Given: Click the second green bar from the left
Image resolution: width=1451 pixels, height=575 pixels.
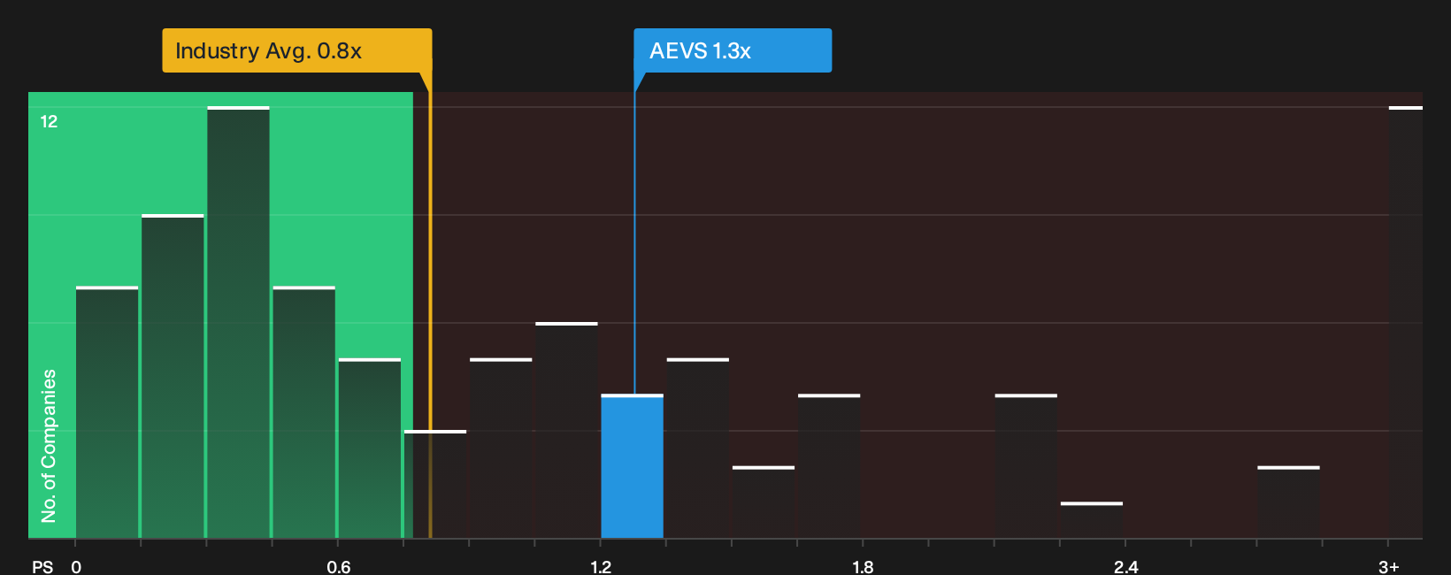Looking at the screenshot, I should pyautogui.click(x=173, y=376).
